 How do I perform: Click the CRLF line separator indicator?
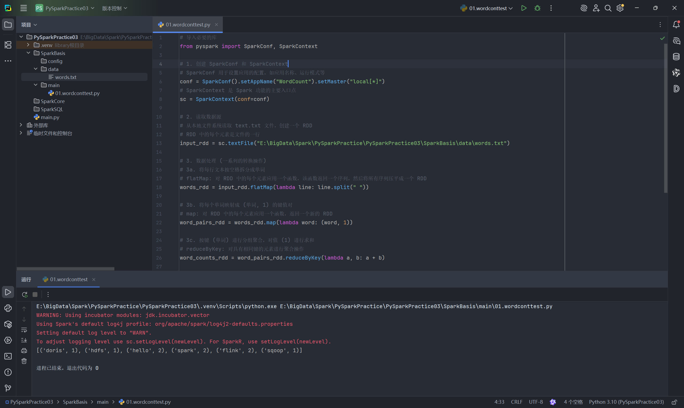coord(516,402)
